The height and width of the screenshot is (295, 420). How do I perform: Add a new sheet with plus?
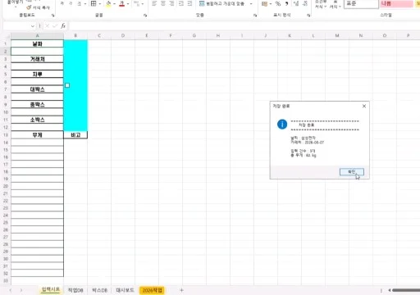pos(181,290)
